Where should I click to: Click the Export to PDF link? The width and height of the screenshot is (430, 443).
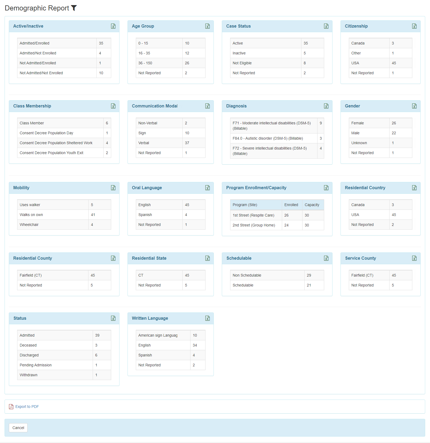tap(27, 407)
